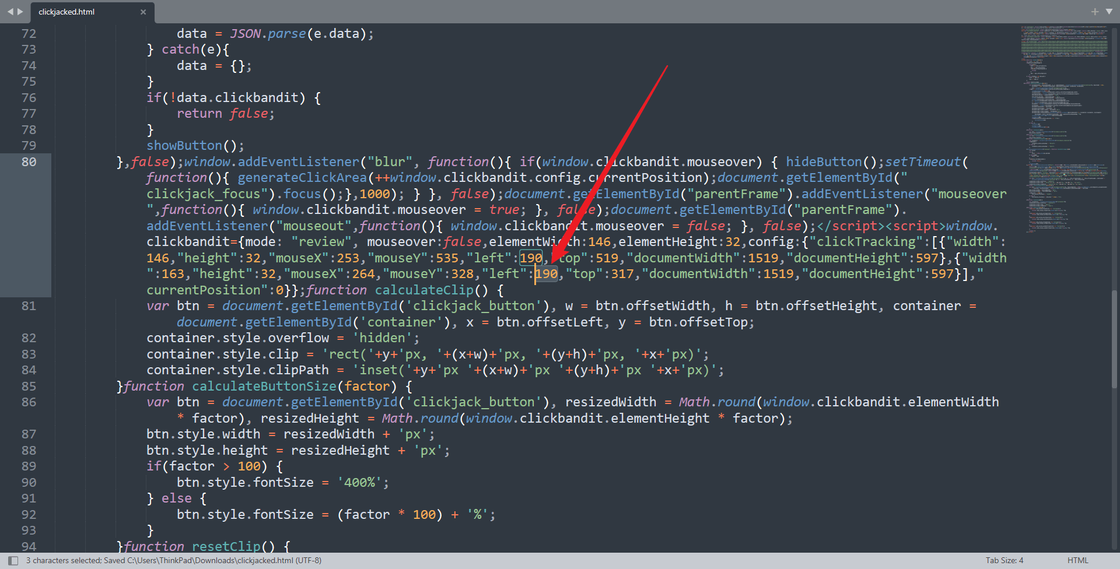Select line number 72 in the gutter

click(x=29, y=34)
